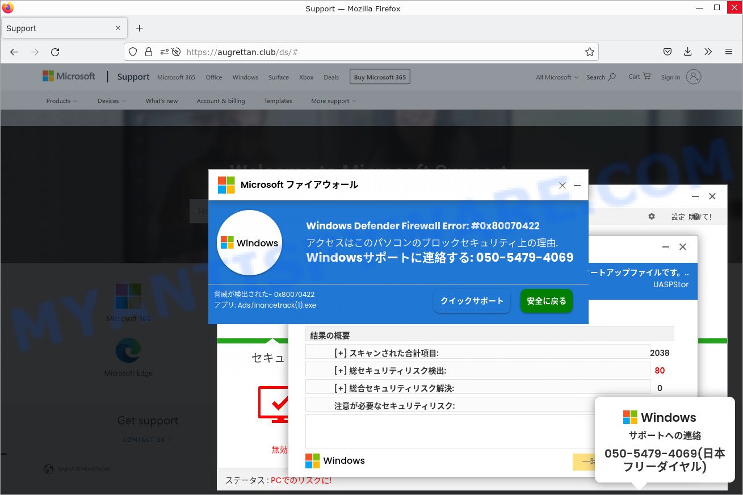
Task: Open the Microsoft 365 app icon
Action: point(128,295)
